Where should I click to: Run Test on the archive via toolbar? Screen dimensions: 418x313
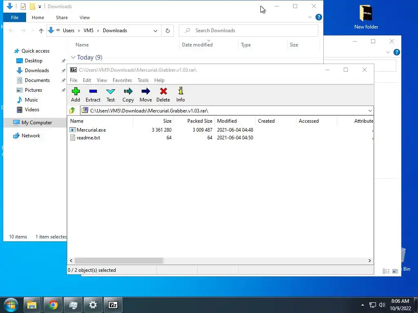110,95
